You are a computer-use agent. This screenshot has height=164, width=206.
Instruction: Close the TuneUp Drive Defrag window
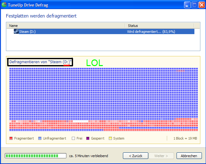(x=202, y=5)
